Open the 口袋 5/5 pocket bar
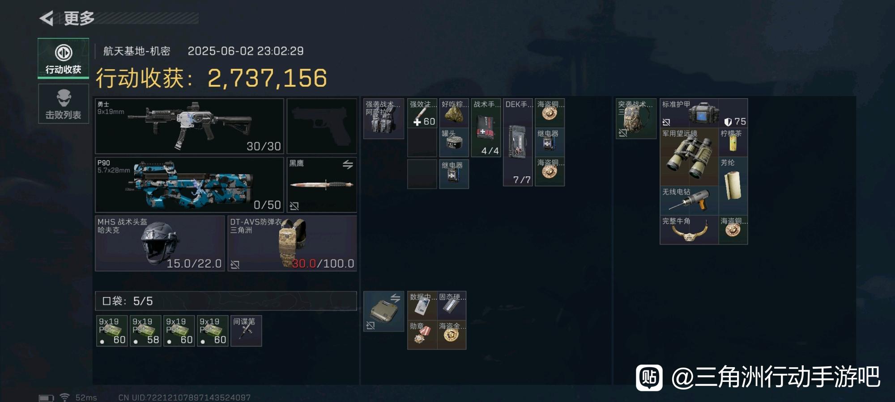The image size is (895, 402). pyautogui.click(x=226, y=301)
